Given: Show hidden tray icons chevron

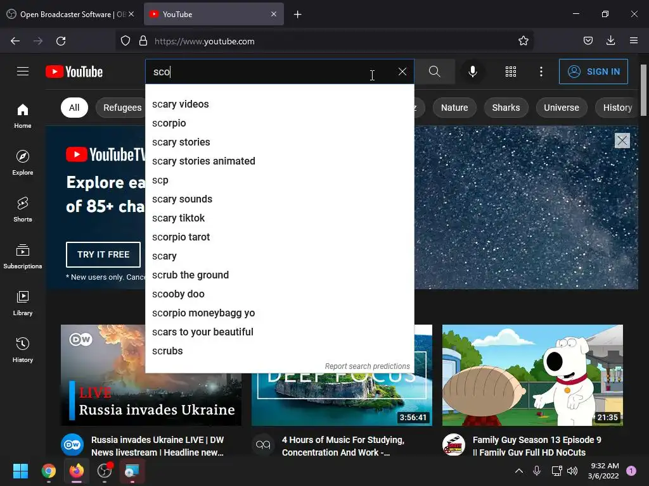Looking at the screenshot, I should click(x=518, y=471).
